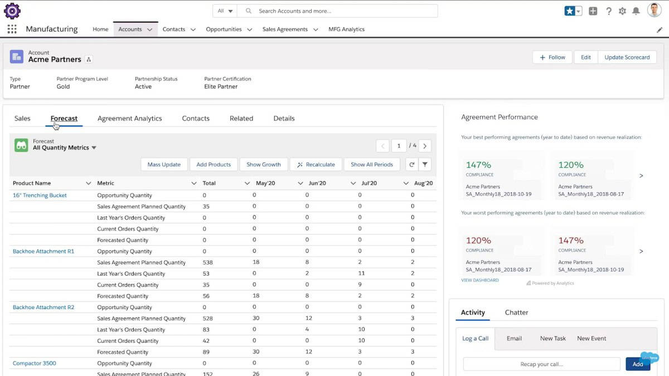Open the Details tab

[x=284, y=118]
